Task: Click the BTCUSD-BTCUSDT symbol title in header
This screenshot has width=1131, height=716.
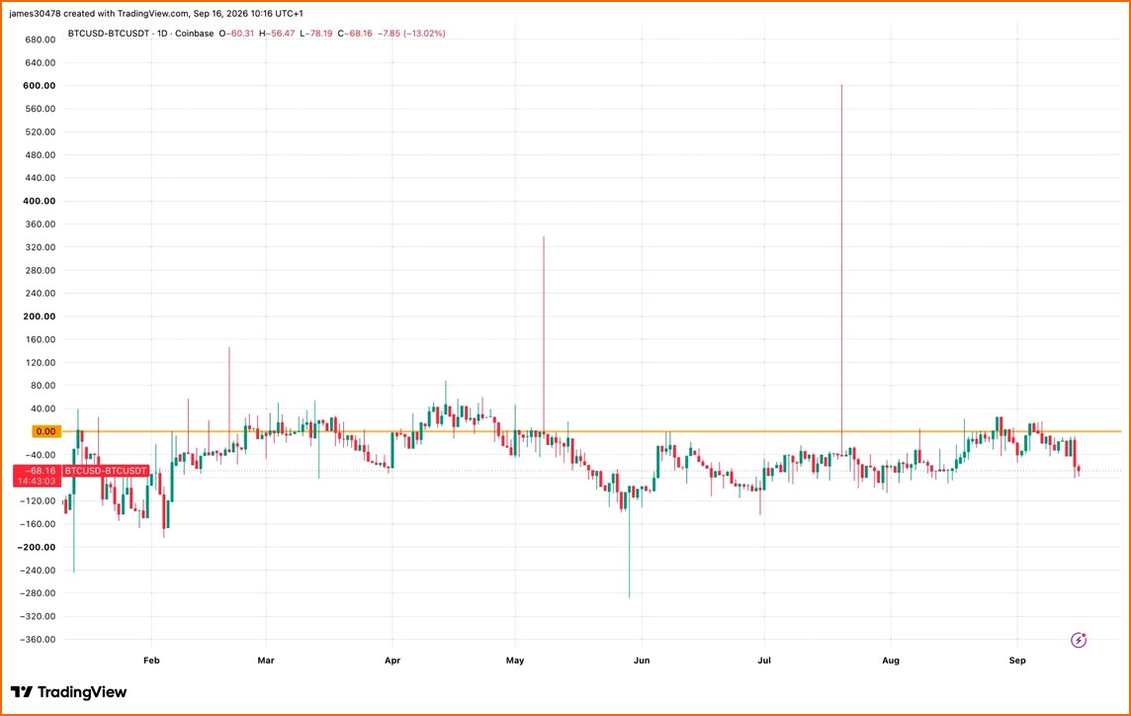Action: point(108,34)
